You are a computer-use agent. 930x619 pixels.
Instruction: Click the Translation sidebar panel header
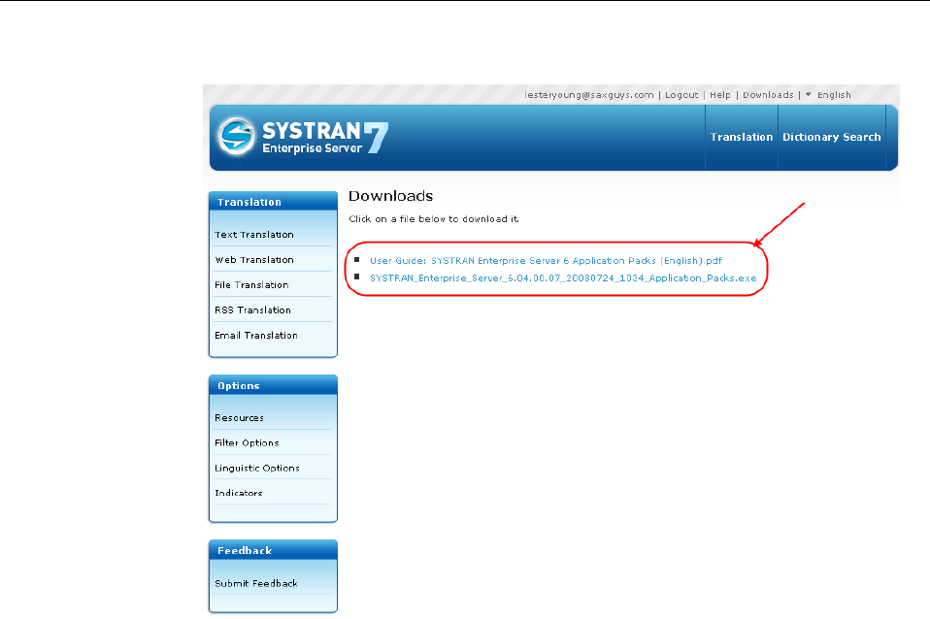coord(273,202)
